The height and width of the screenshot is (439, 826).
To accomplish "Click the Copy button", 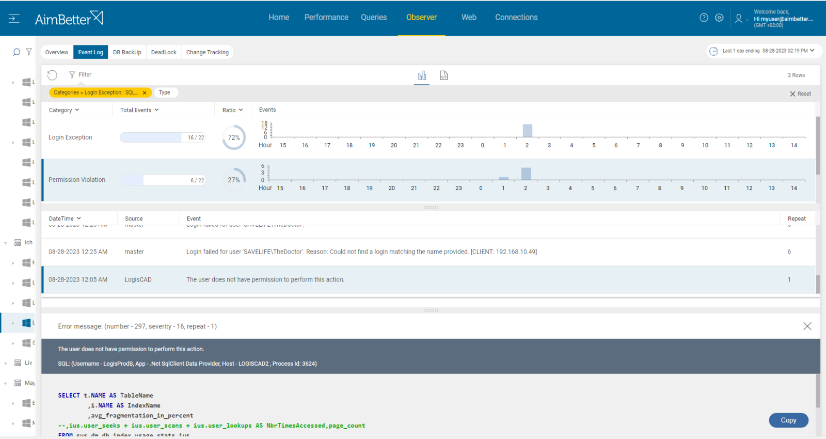I will 788,420.
